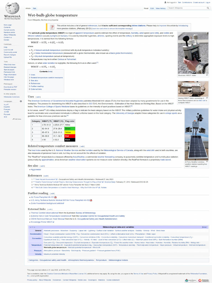Click the Powered by MediaWiki badge
The height and width of the screenshot is (283, 212).
204,280
